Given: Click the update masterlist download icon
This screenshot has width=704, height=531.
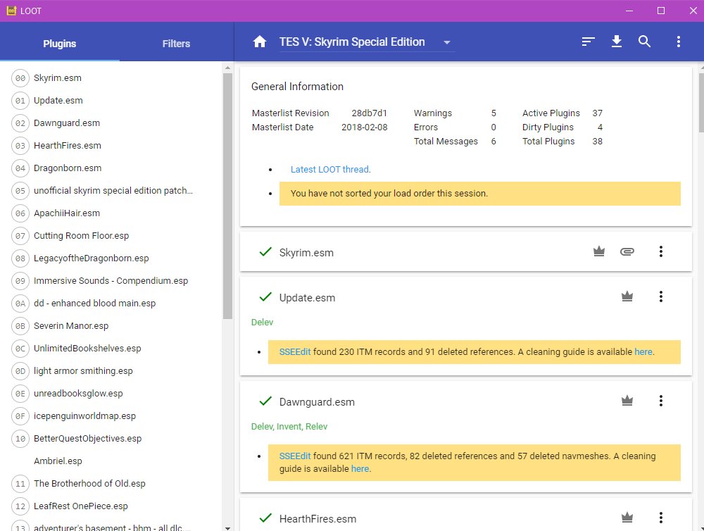Looking at the screenshot, I should (617, 42).
